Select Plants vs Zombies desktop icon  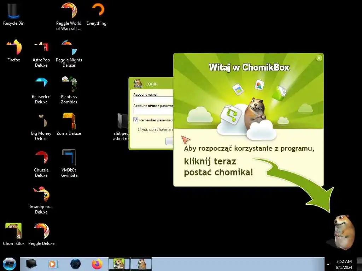pyautogui.click(x=69, y=90)
